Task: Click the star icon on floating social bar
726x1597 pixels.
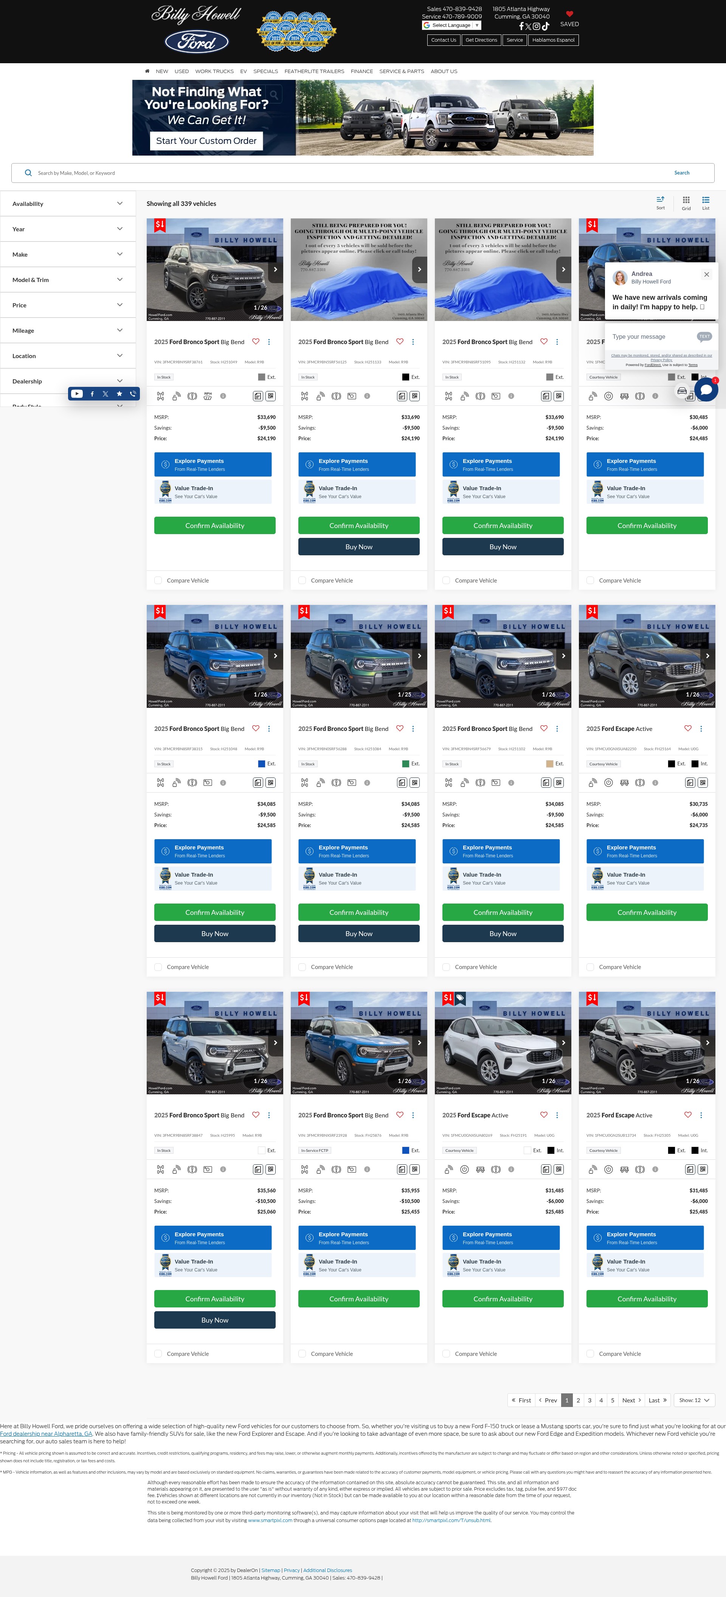Action: coord(119,394)
